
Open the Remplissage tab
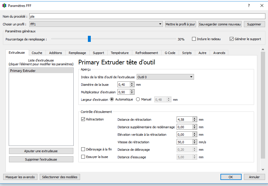[77, 53]
